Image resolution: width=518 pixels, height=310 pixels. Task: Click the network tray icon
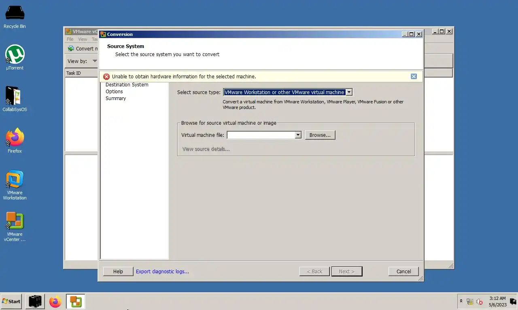pyautogui.click(x=470, y=302)
